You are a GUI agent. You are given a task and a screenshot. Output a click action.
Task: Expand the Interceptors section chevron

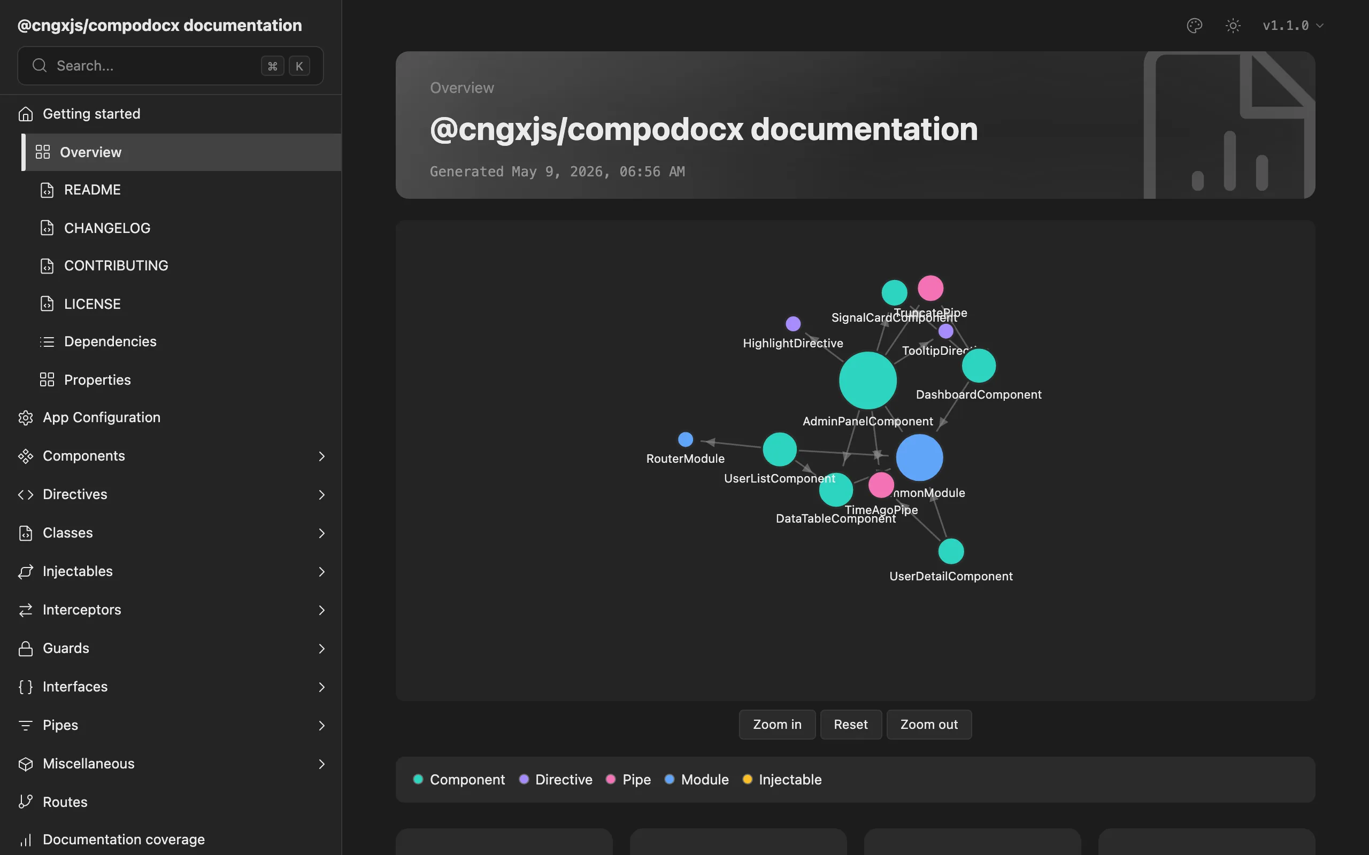321,610
